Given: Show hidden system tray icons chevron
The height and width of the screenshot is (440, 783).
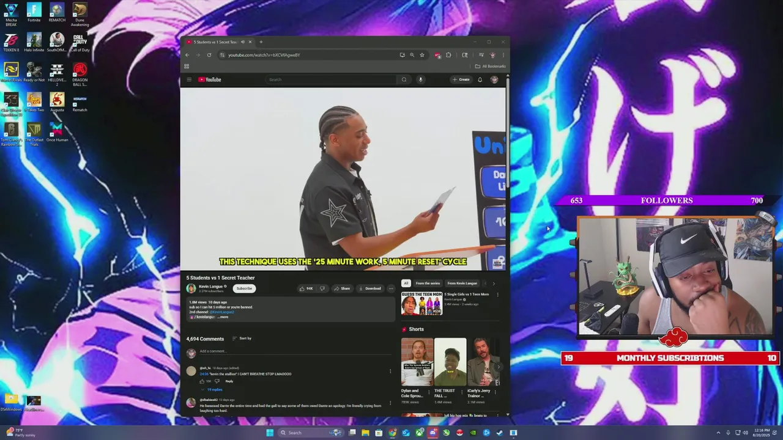Looking at the screenshot, I should tap(719, 433).
